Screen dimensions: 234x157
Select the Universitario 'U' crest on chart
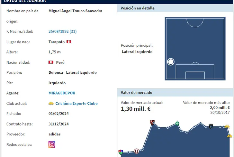pyautogui.click(x=137, y=151)
